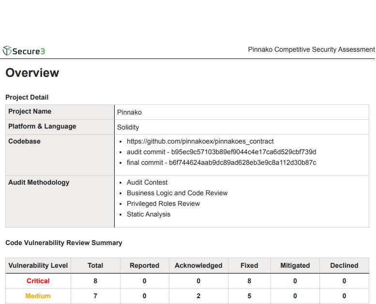Click the Declined column header
376x304 pixels.
click(344, 266)
